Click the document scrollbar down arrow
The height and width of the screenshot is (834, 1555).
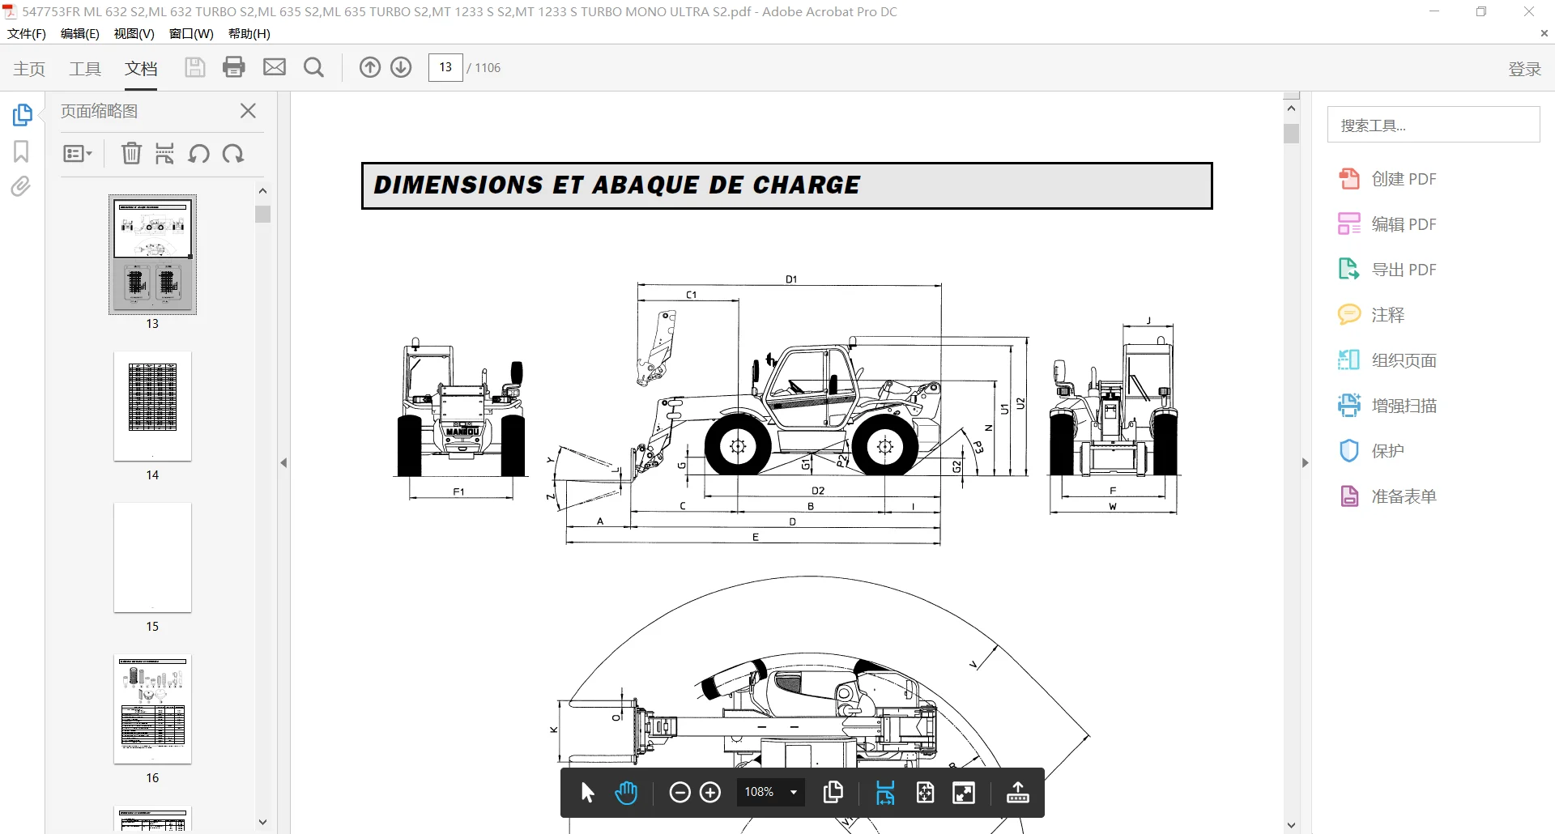1291,825
